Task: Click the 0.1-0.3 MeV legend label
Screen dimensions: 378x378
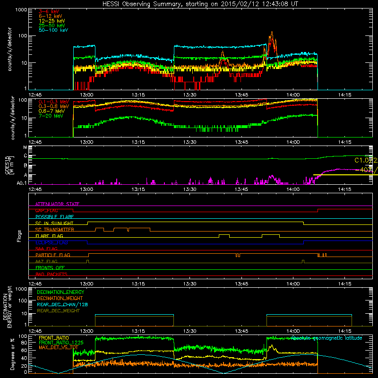Action: point(54,102)
